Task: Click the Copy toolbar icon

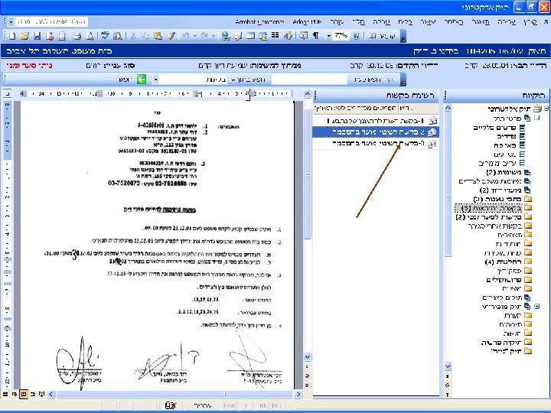Action: click(145, 36)
